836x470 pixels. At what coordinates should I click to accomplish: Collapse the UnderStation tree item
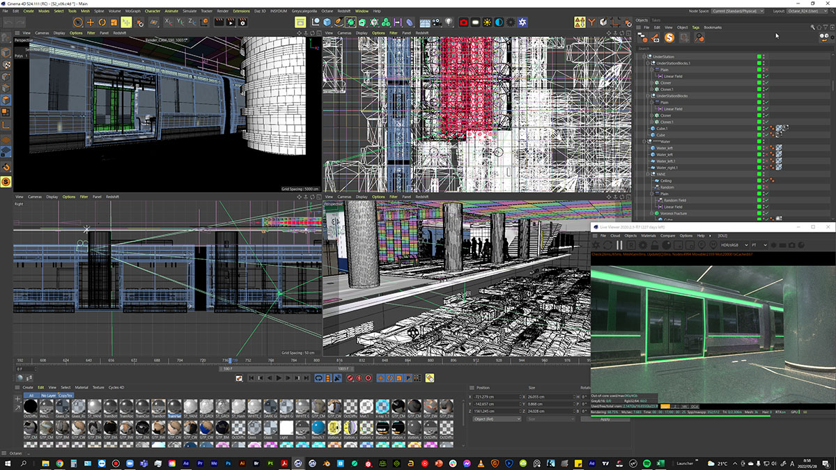[644, 56]
